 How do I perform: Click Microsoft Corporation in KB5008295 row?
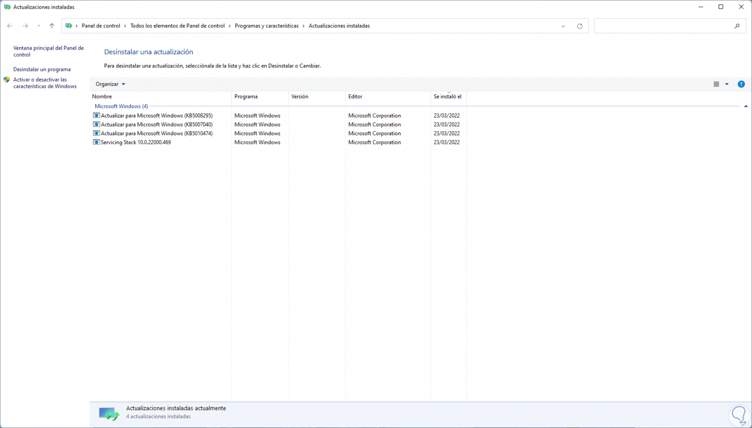[x=375, y=116]
